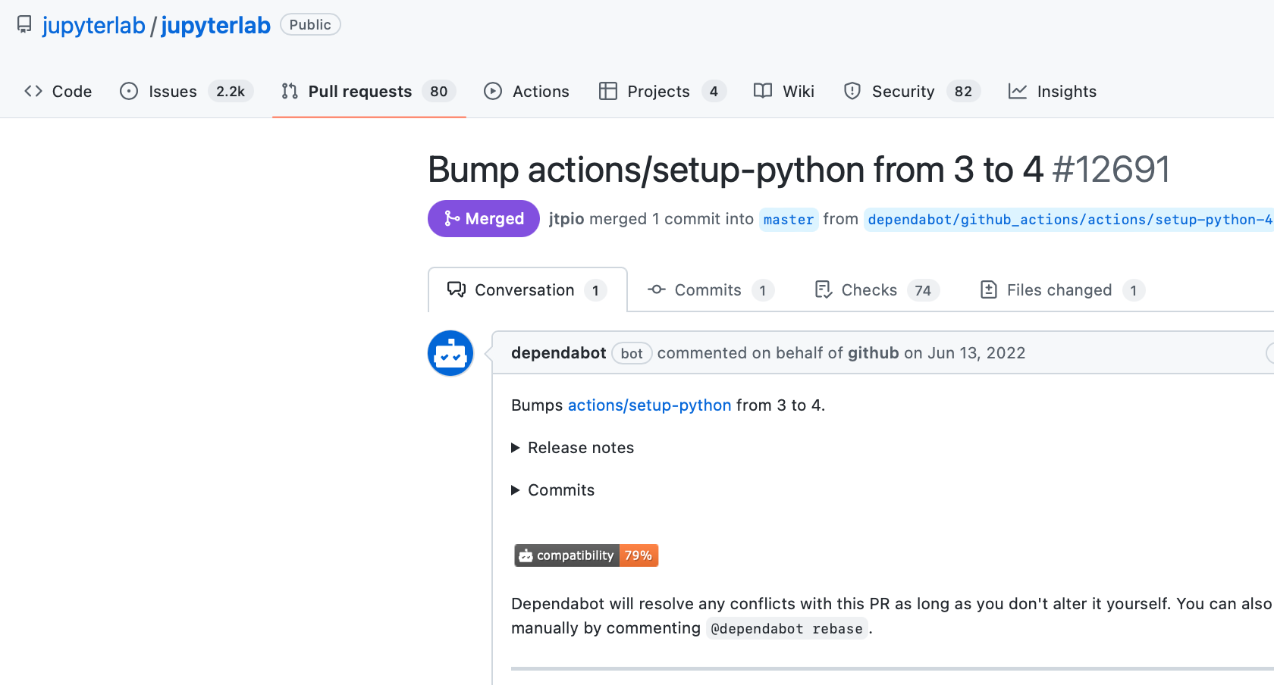Switch to the Files changed tab
The image size is (1274, 685).
(1062, 289)
